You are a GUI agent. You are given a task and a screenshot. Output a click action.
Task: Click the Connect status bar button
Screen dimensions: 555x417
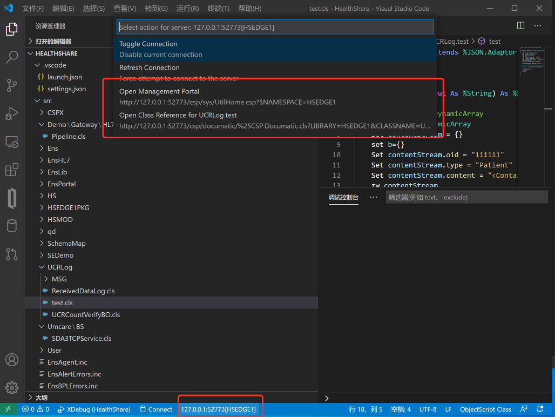click(156, 409)
